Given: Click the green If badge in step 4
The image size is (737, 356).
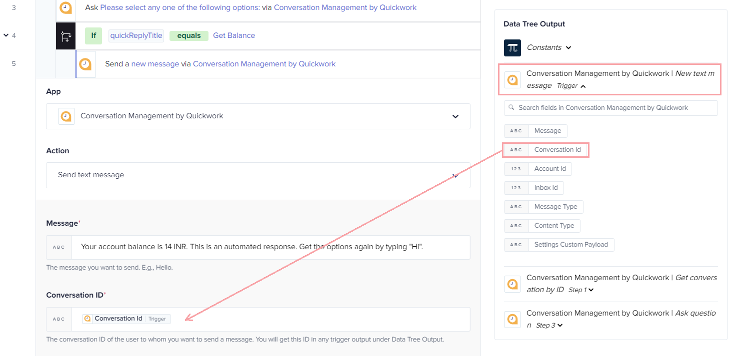Looking at the screenshot, I should (x=93, y=35).
